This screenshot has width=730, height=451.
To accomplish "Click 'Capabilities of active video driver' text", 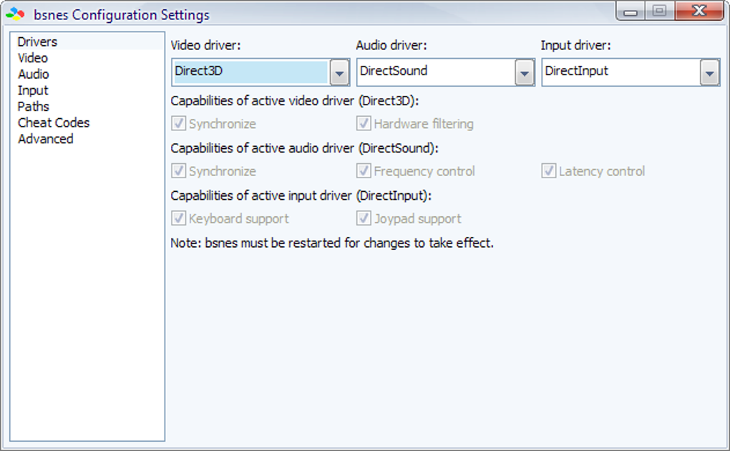I will coord(295,101).
